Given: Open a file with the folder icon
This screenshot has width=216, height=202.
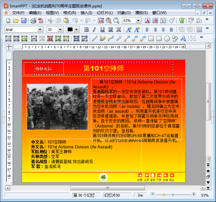Looking at the screenshot, I should (16, 21).
